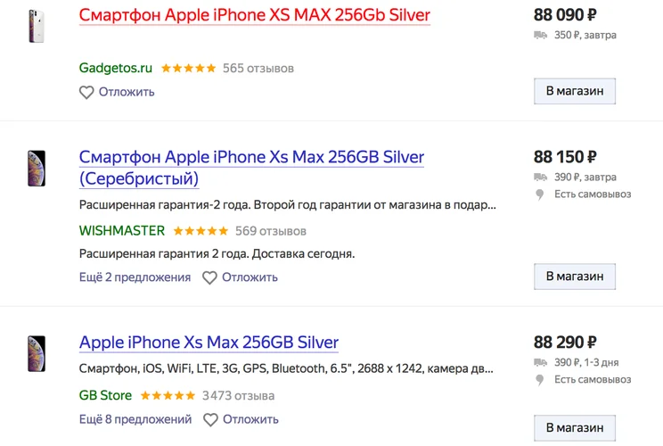Click В магазин button for 88 150 ₽ offer

(575, 277)
